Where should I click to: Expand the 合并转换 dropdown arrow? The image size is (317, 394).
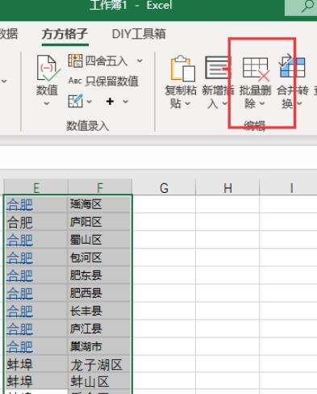[299, 103]
